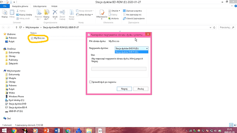
Task: Select Ulubione in the navigation pane
Action: pyautogui.click(x=10, y=34)
